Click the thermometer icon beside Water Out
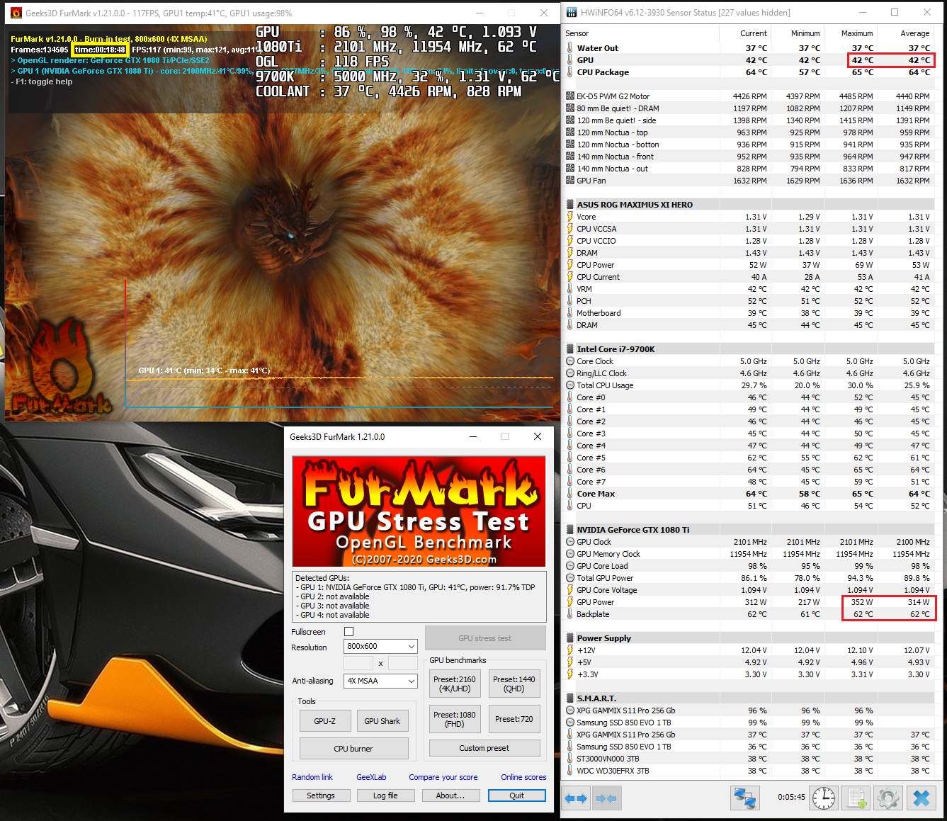Screen dimensions: 947x821 tap(570, 48)
